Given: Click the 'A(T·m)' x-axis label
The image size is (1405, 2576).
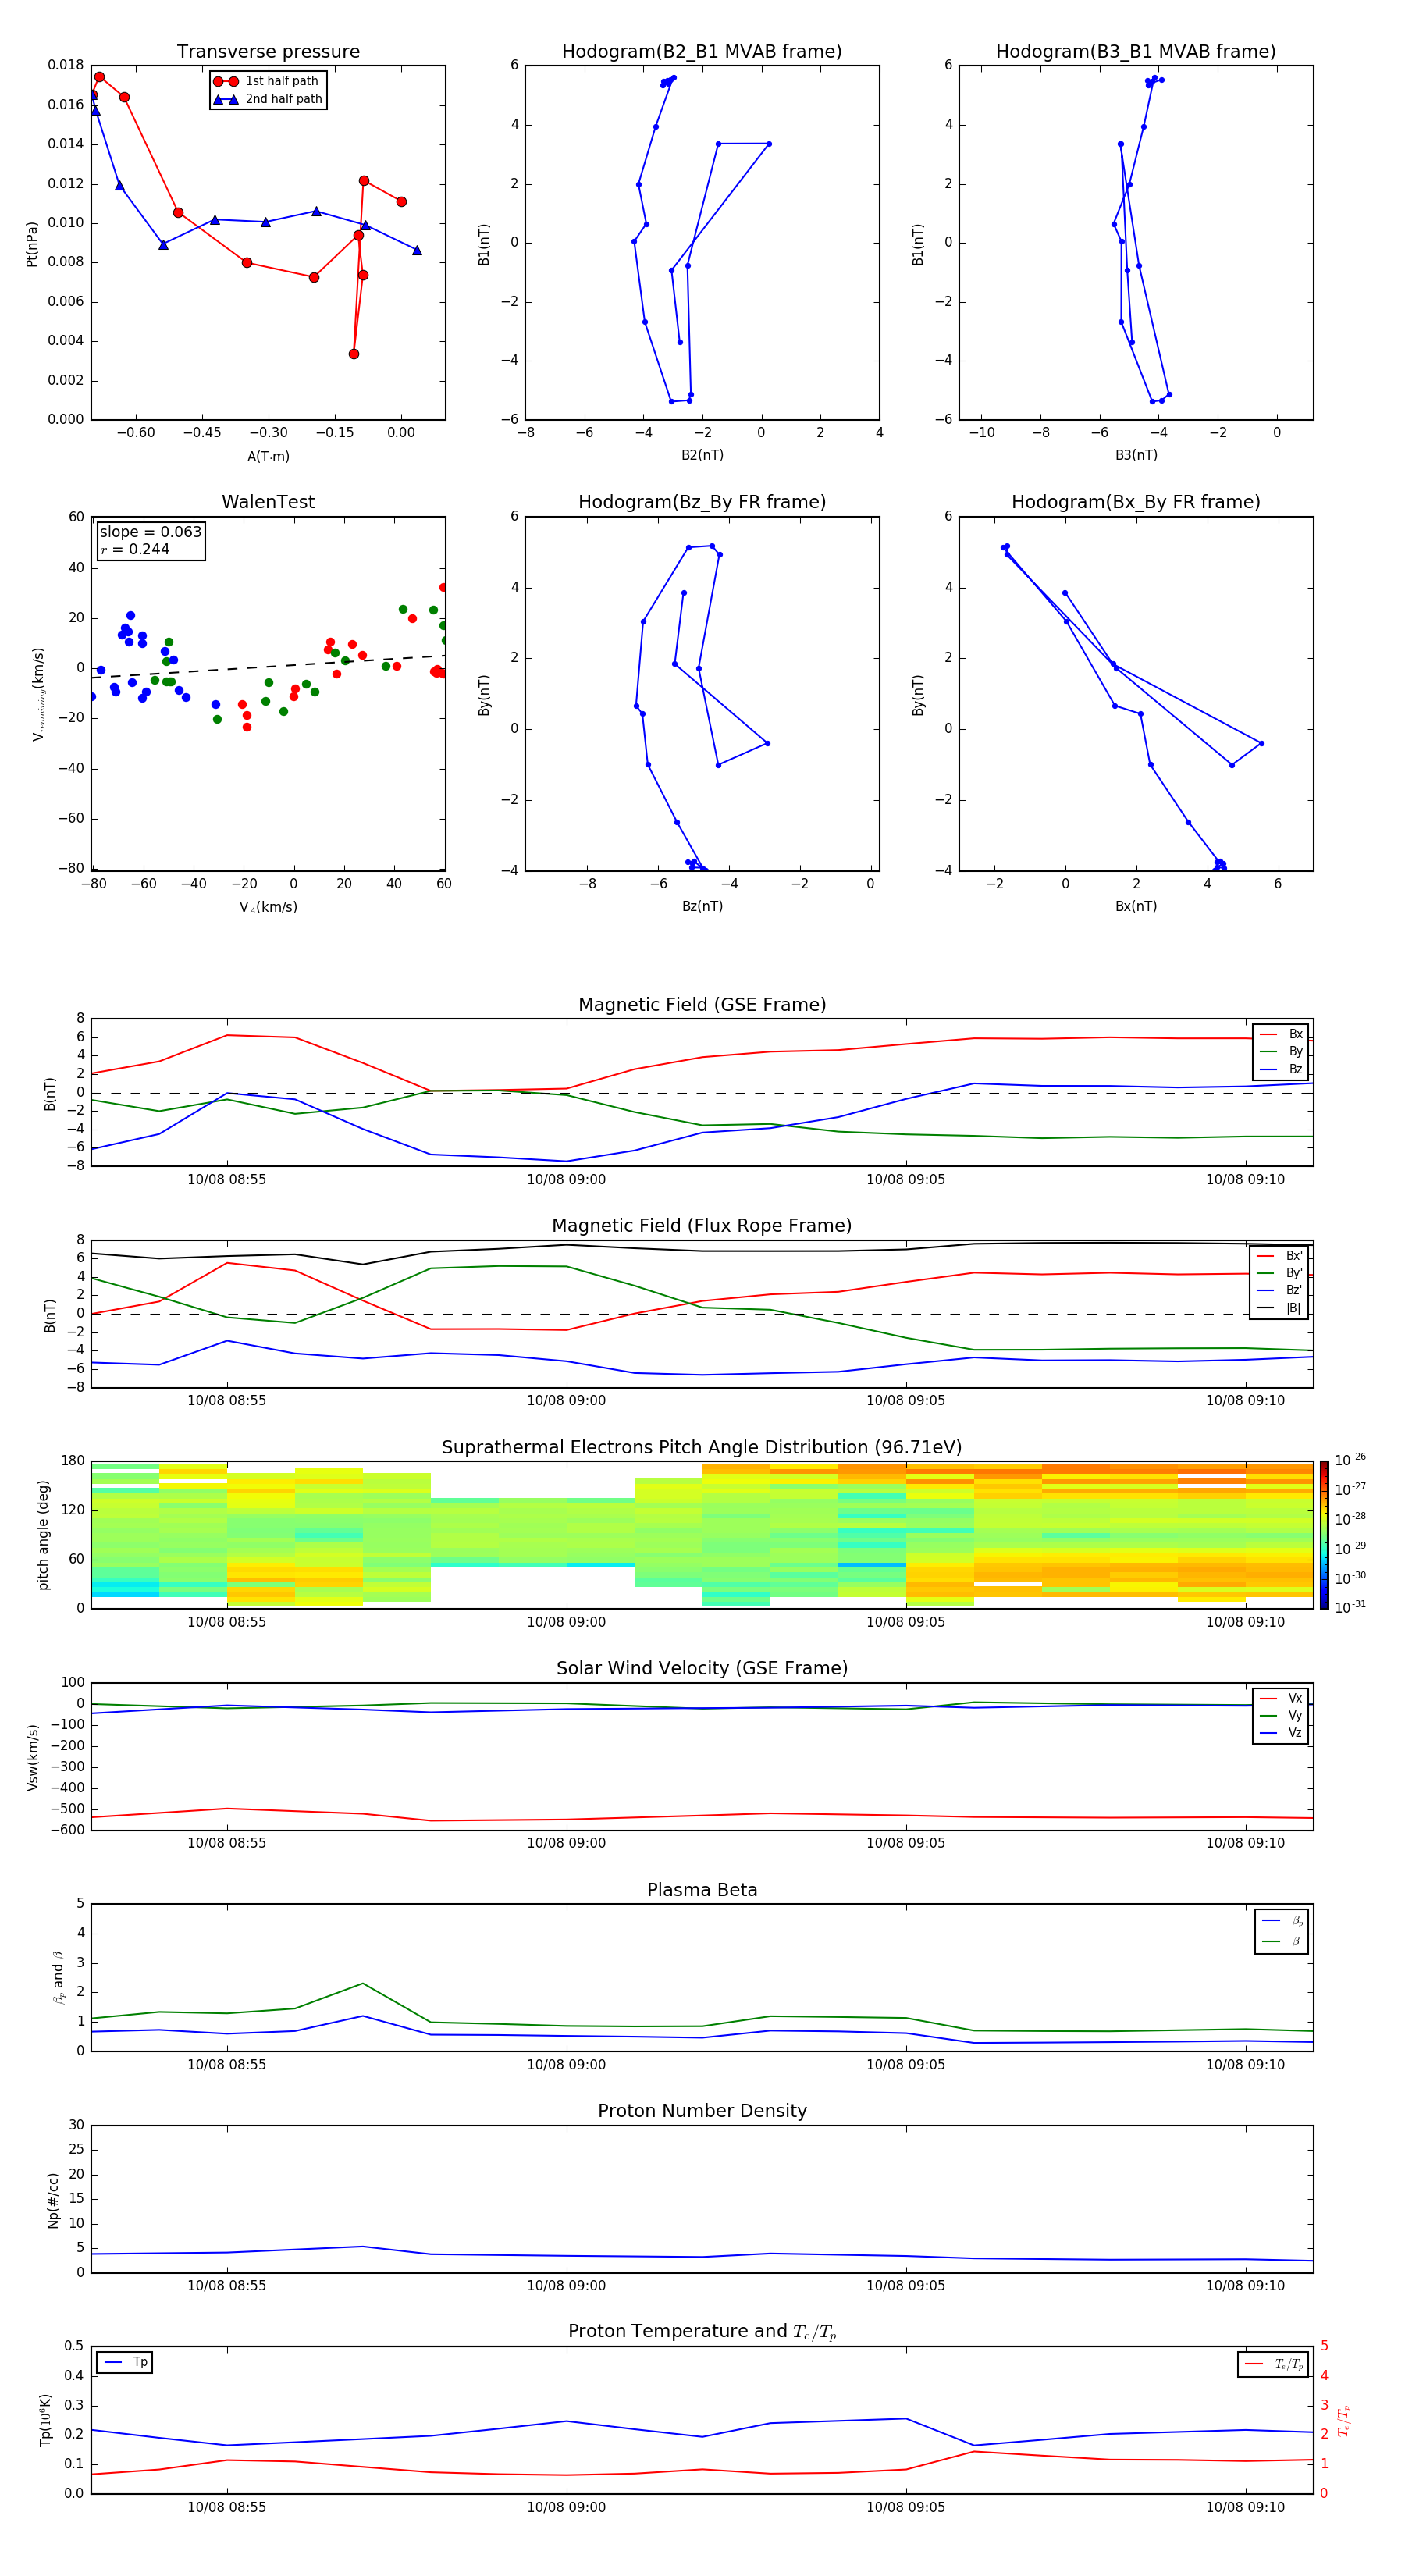Looking at the screenshot, I should click(268, 456).
